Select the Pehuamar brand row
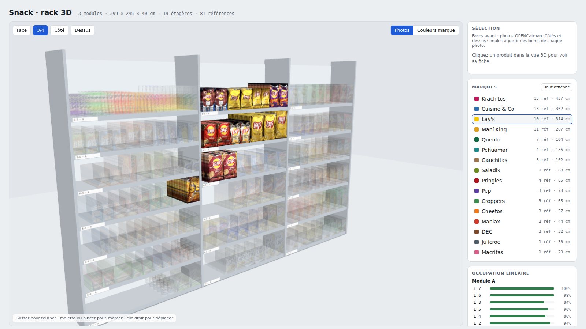 click(x=522, y=150)
